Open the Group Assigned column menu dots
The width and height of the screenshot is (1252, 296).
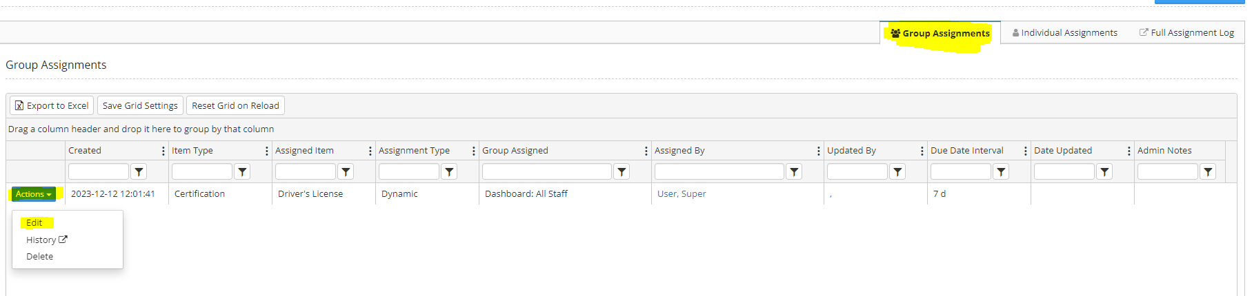[x=646, y=151]
